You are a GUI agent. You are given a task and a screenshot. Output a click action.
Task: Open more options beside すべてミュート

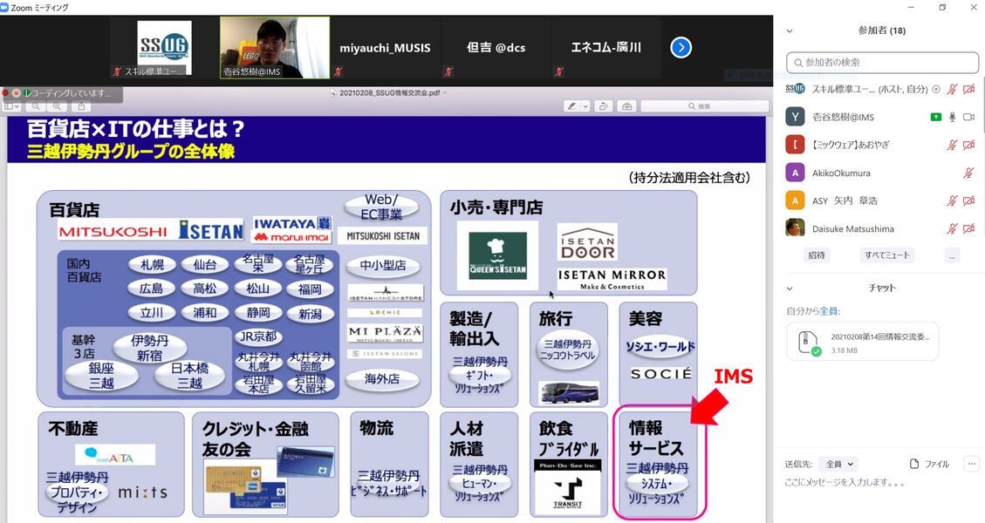953,255
